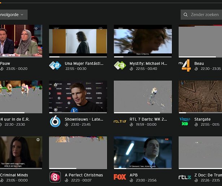Viewport: 222px width, 186px height.
Task: Click the Mystify: Michael H... title
Action: pyautogui.click(x=148, y=64)
